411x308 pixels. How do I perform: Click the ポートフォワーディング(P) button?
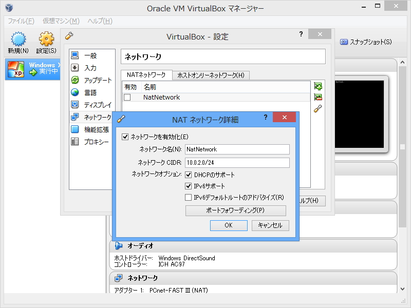[235, 210]
